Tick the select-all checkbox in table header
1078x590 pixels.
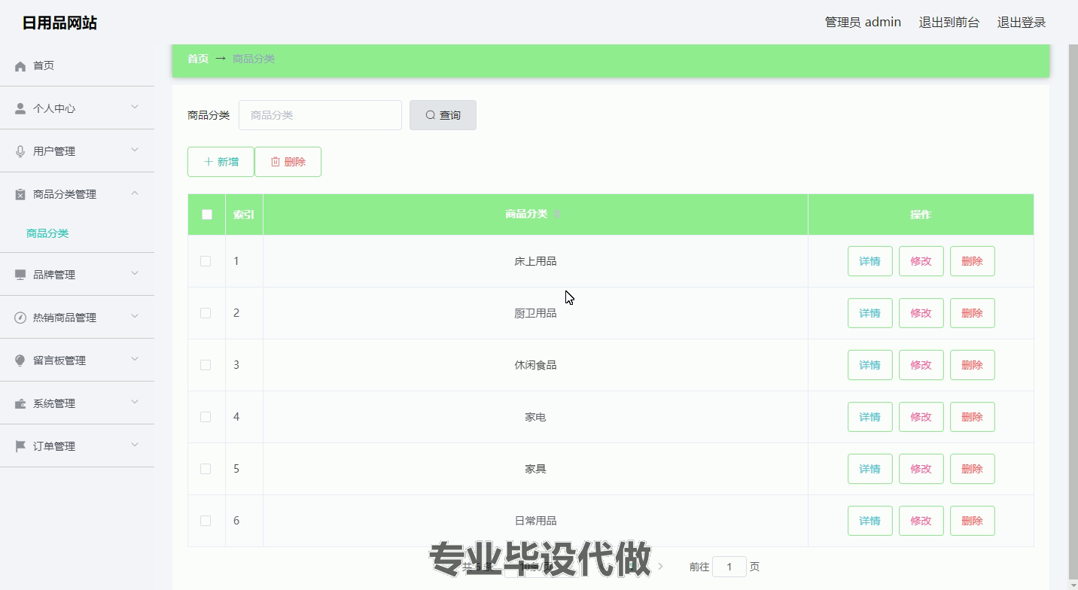click(207, 214)
